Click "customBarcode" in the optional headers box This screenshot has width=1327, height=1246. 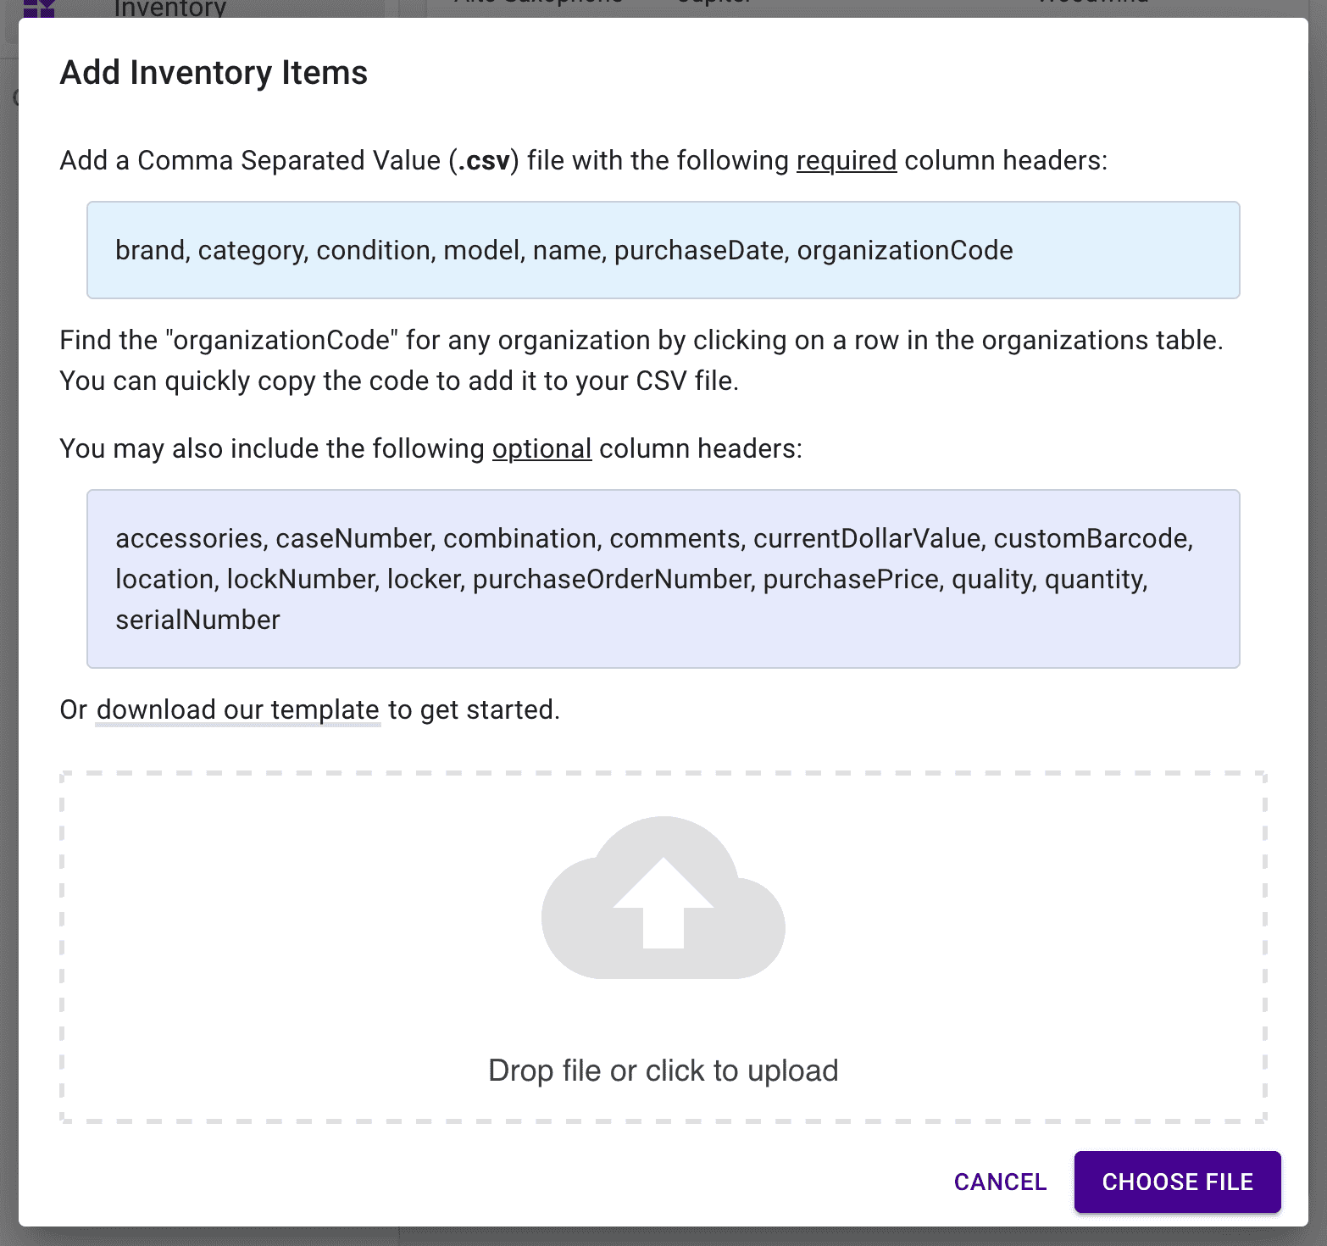point(1091,538)
